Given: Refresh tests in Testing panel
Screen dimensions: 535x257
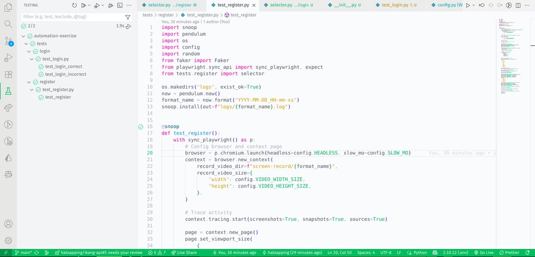Looking at the screenshot, I should [74, 5].
